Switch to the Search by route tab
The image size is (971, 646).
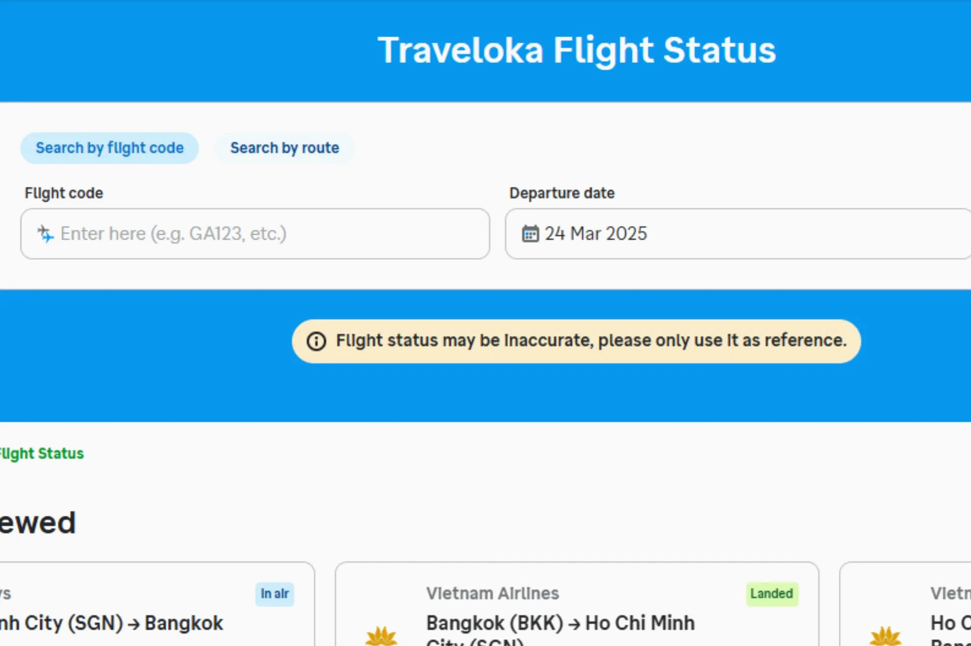coord(284,148)
